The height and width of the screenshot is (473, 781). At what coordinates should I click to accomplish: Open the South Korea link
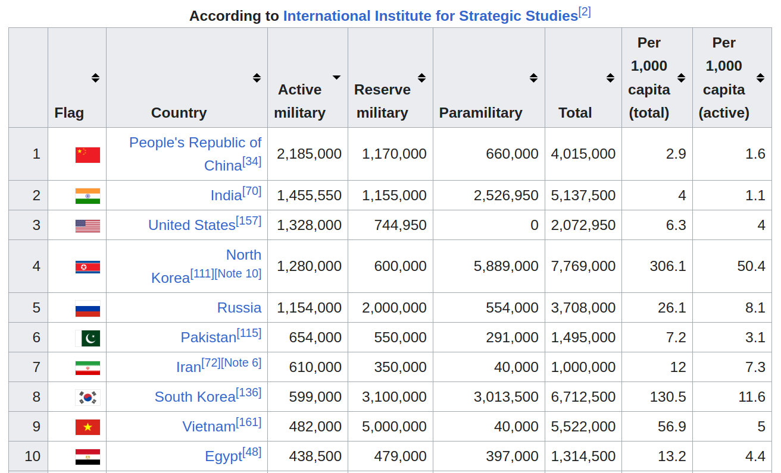click(x=195, y=397)
